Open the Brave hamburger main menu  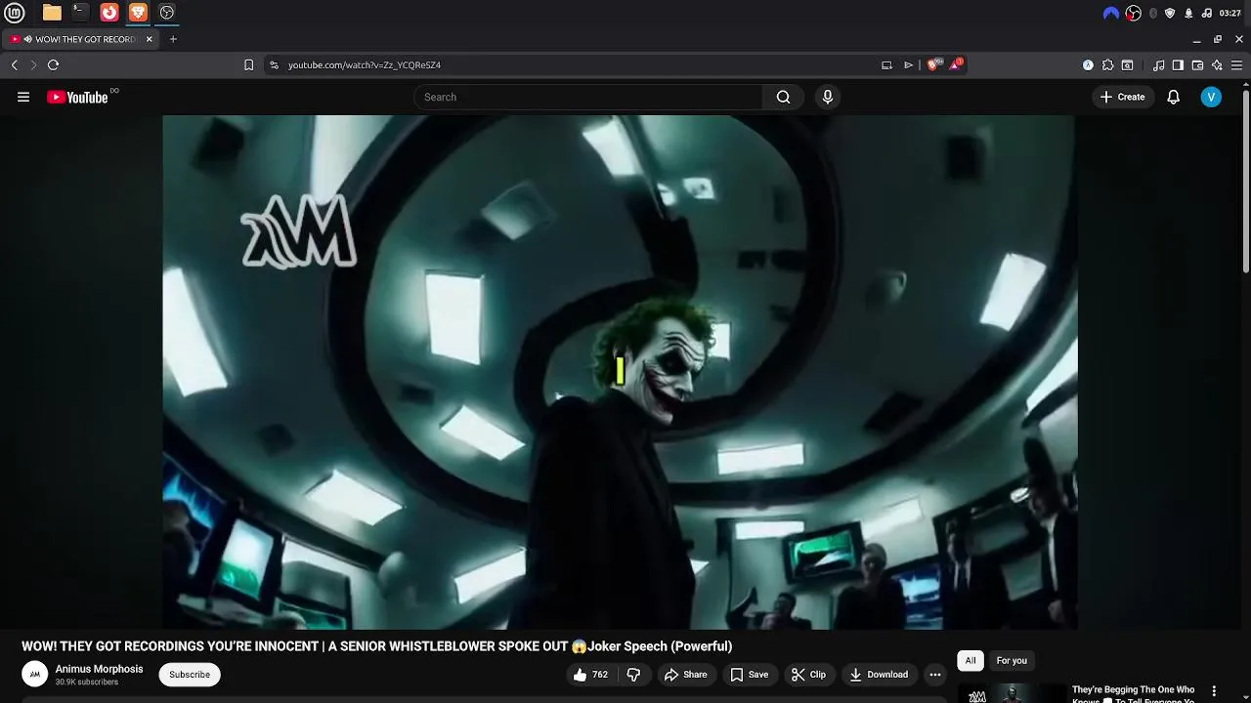pos(1236,64)
